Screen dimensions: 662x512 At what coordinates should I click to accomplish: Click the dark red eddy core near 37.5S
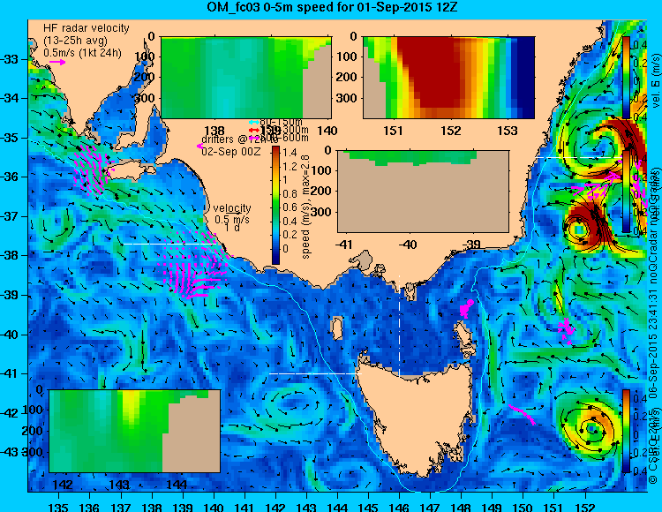(591, 226)
